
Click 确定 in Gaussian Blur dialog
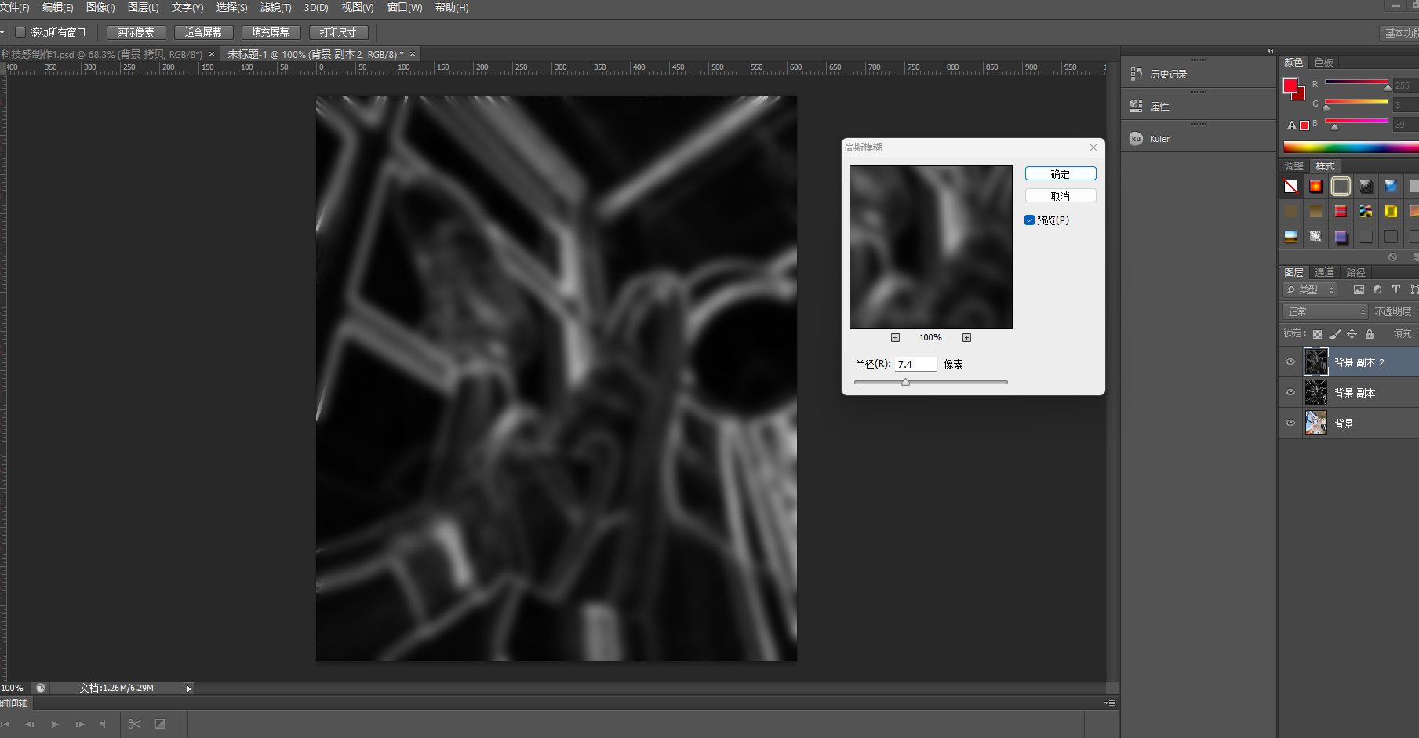coord(1061,174)
